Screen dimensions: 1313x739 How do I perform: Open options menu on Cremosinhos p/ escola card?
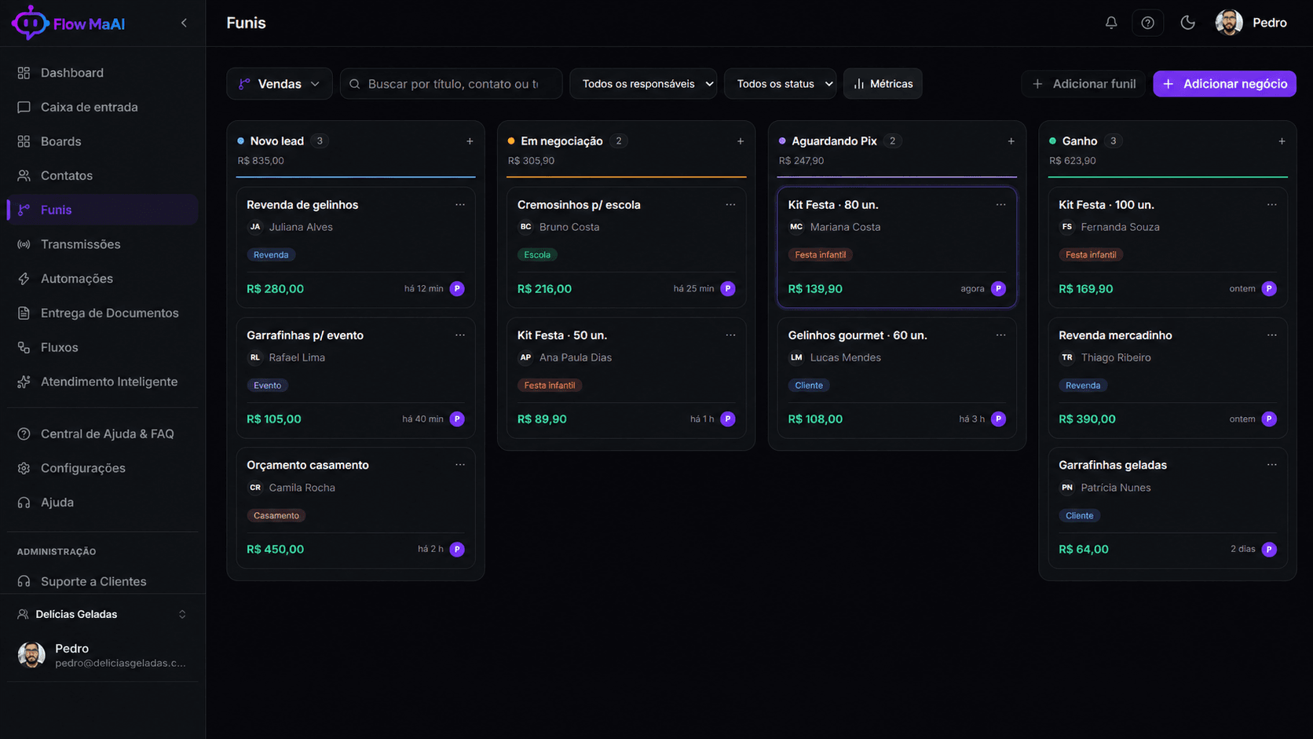730,205
